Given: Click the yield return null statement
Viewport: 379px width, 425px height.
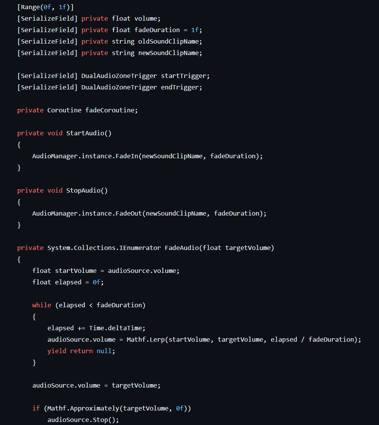Looking at the screenshot, I should (x=81, y=351).
